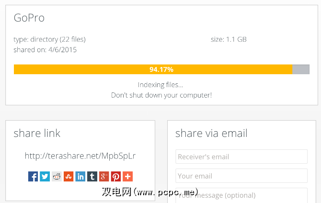Screen dimensions: 321x203
Task: Click the GoPro folder title
Action: tap(29, 18)
